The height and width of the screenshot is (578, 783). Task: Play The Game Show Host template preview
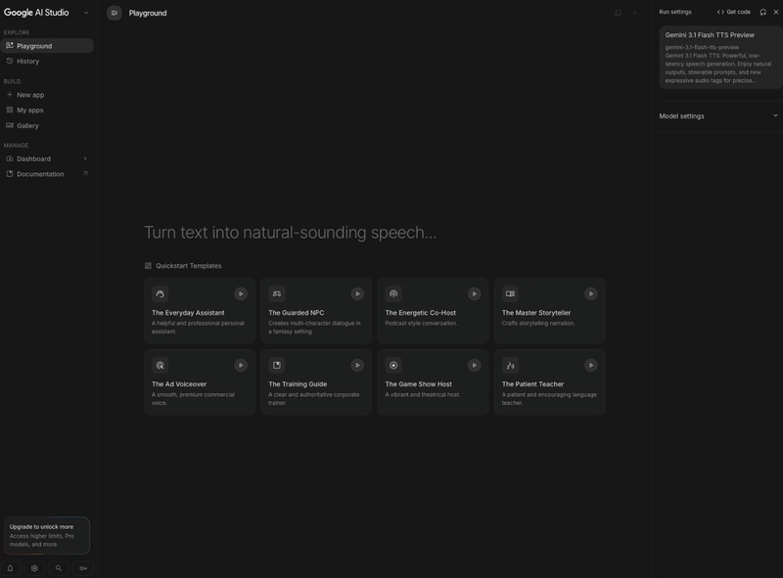[474, 365]
